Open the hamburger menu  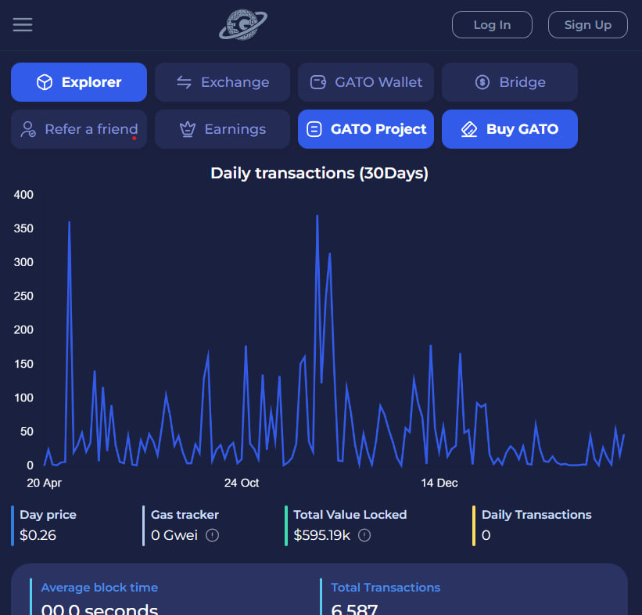[x=23, y=24]
